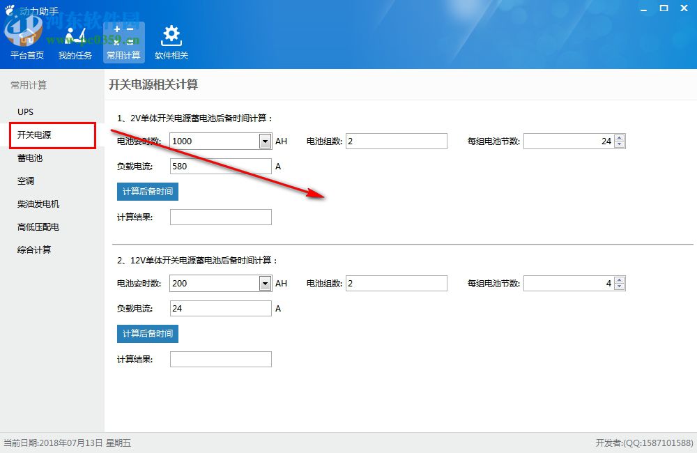Open the 软件相关 gear icon

[x=171, y=40]
